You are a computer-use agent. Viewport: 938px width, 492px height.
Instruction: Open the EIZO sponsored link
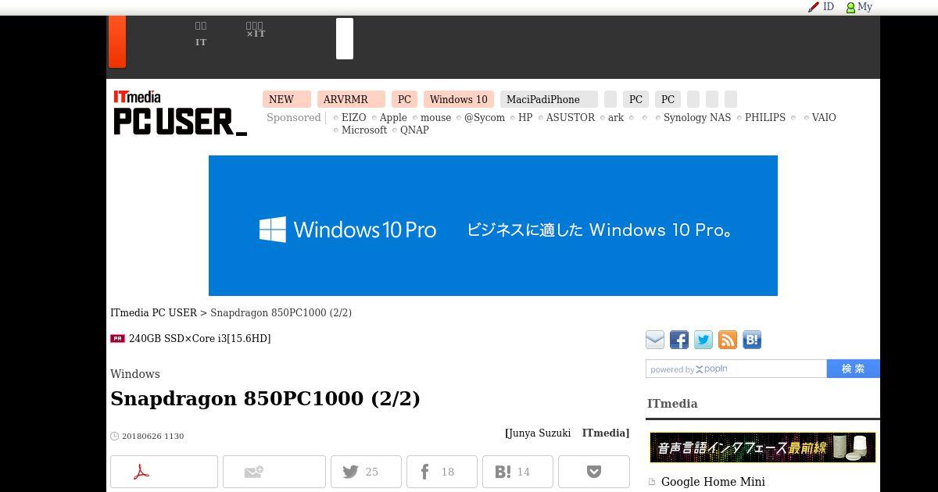pyautogui.click(x=353, y=117)
